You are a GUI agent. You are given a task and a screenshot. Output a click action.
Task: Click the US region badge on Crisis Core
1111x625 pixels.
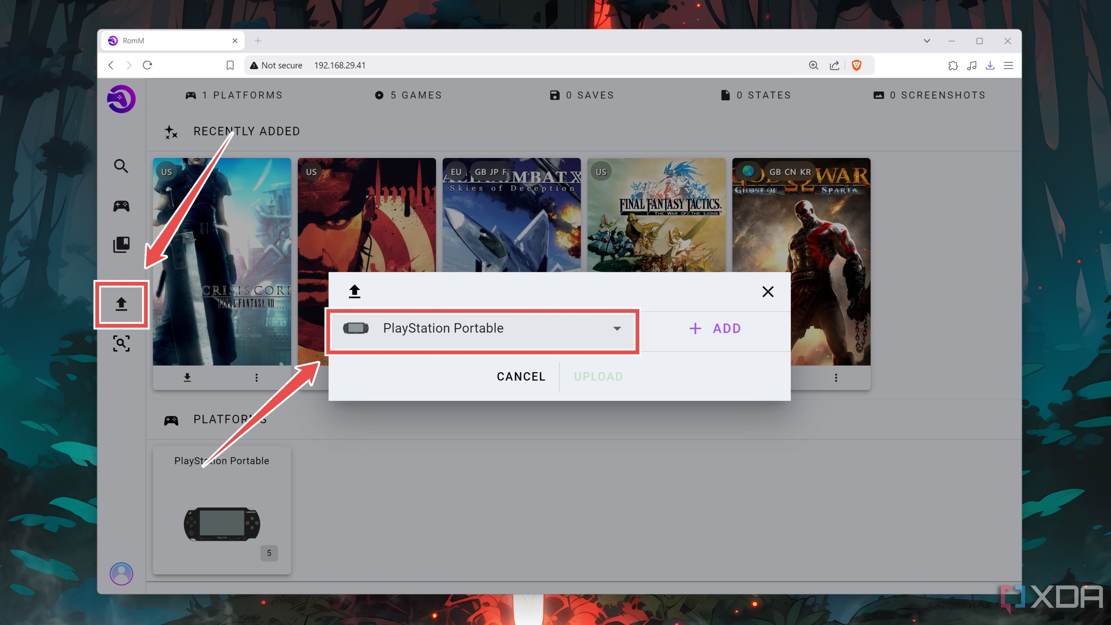coord(166,172)
